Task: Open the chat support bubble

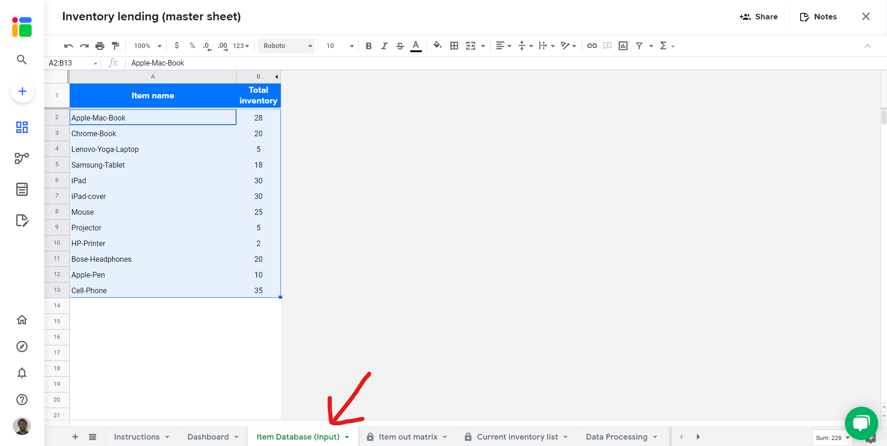Action: [861, 423]
